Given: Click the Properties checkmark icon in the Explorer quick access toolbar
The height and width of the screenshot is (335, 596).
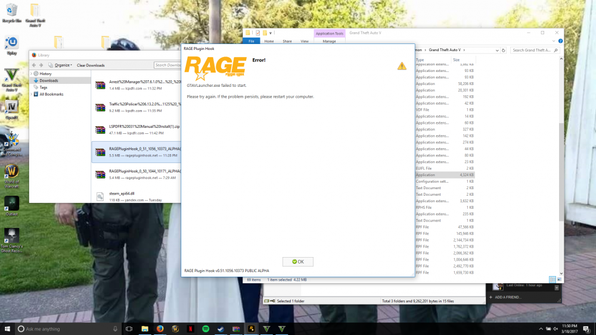Looking at the screenshot, I should 257,33.
